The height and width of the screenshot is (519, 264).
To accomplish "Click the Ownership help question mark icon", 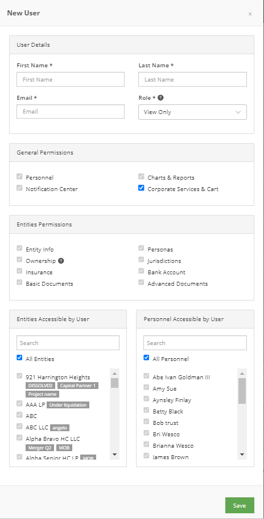I will click(x=61, y=261).
